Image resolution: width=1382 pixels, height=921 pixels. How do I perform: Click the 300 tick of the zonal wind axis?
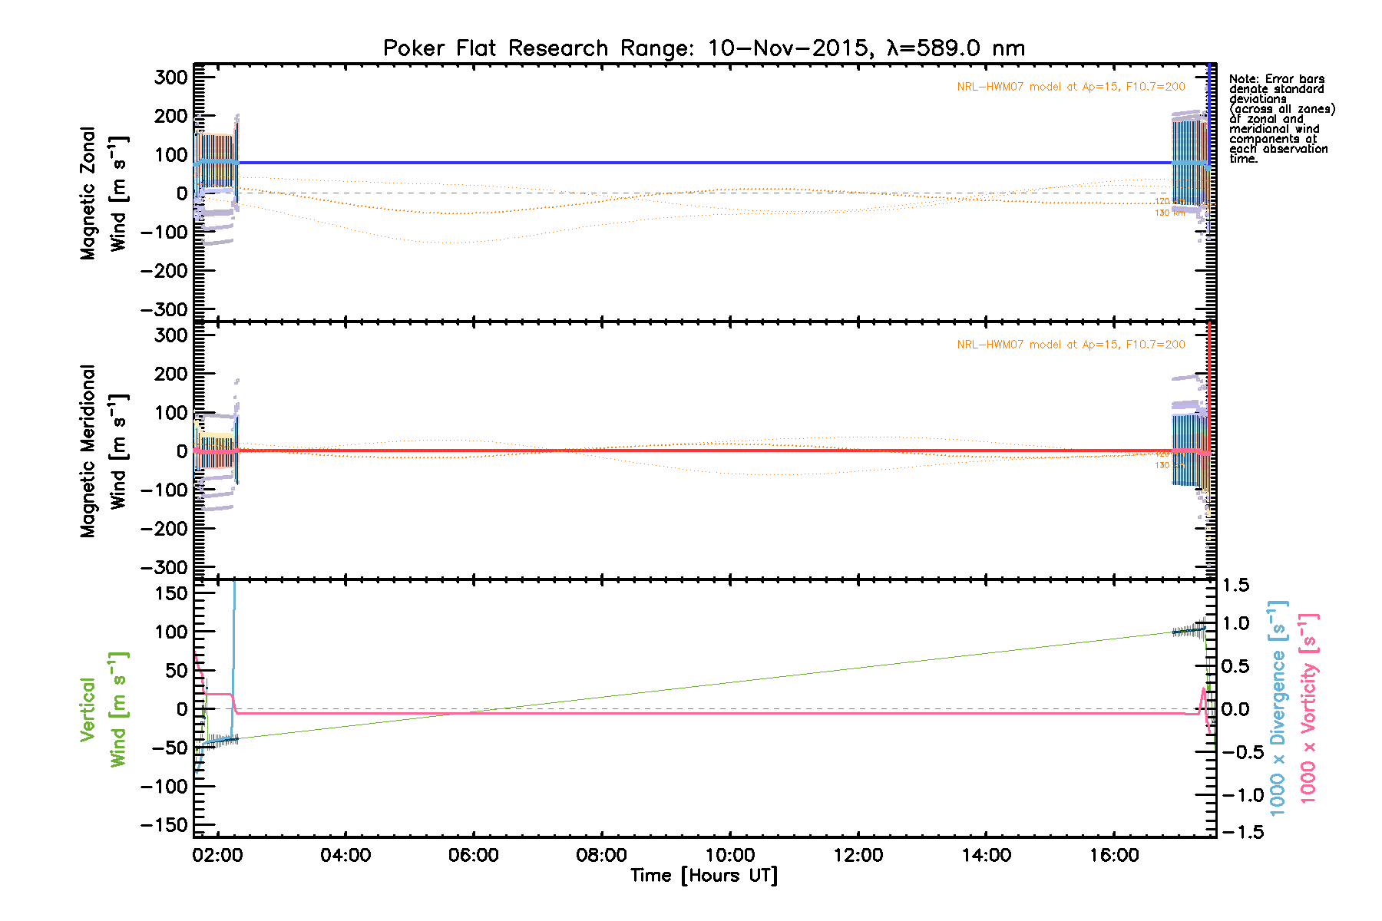170,77
